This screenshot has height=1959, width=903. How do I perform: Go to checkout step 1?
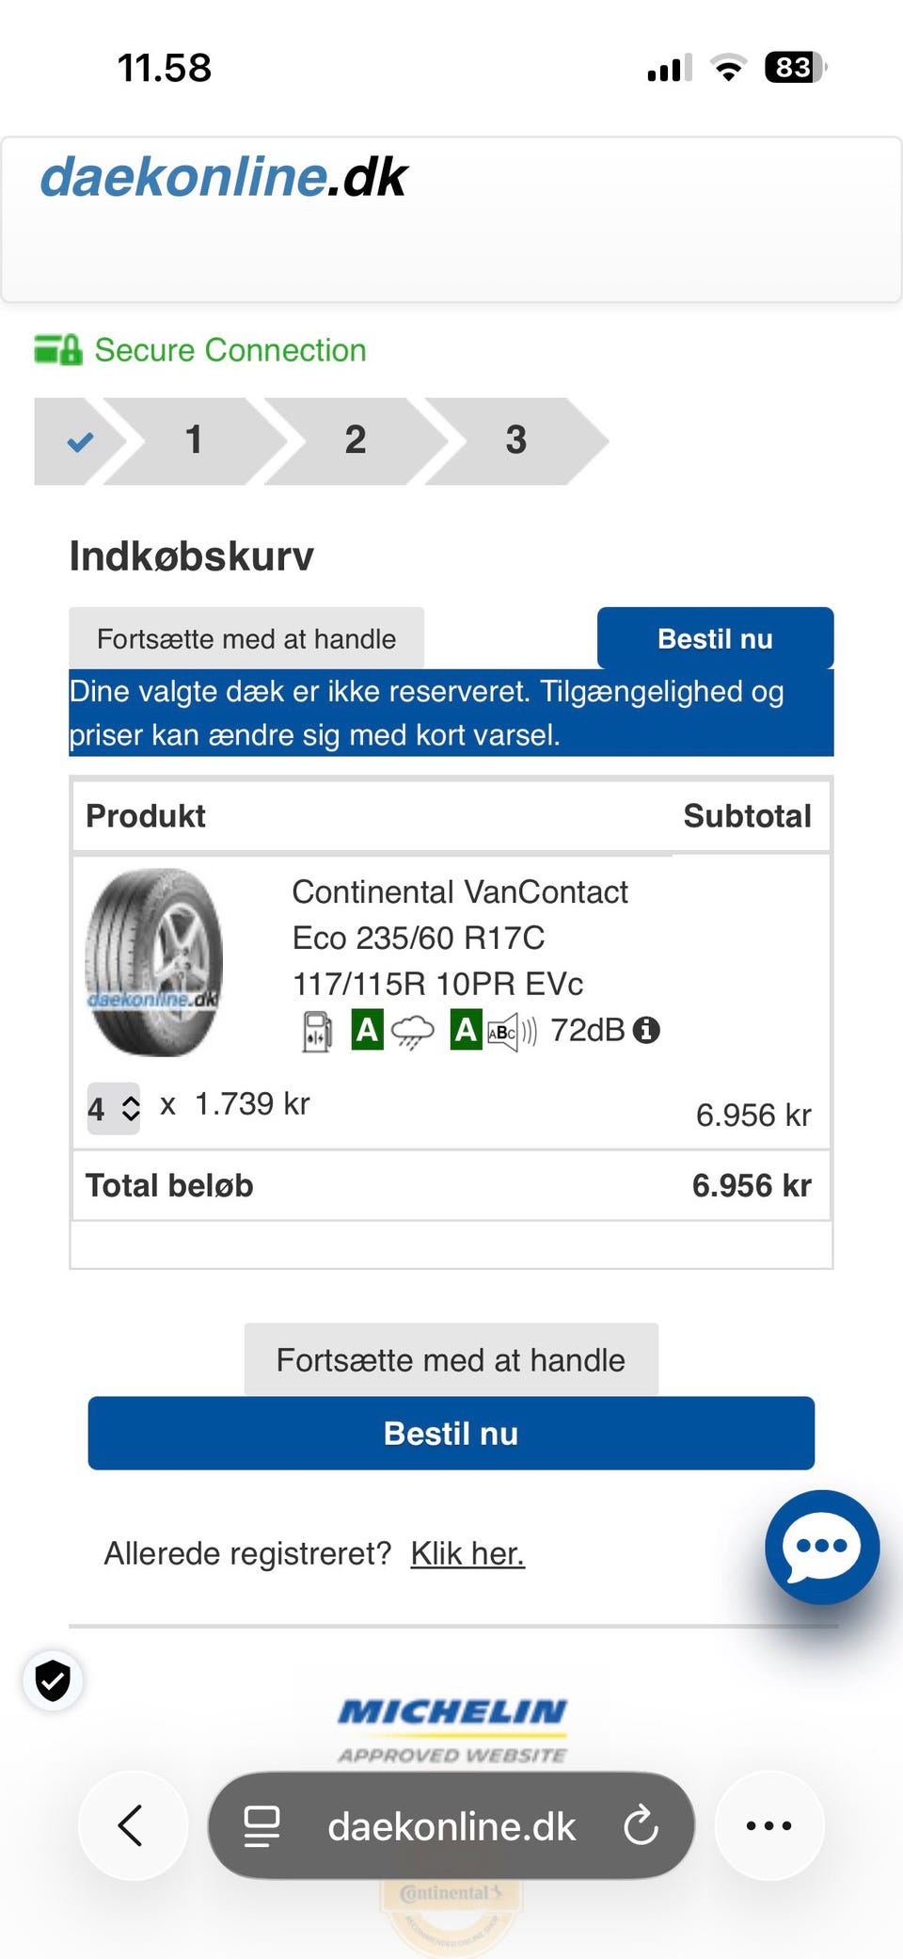pos(195,441)
